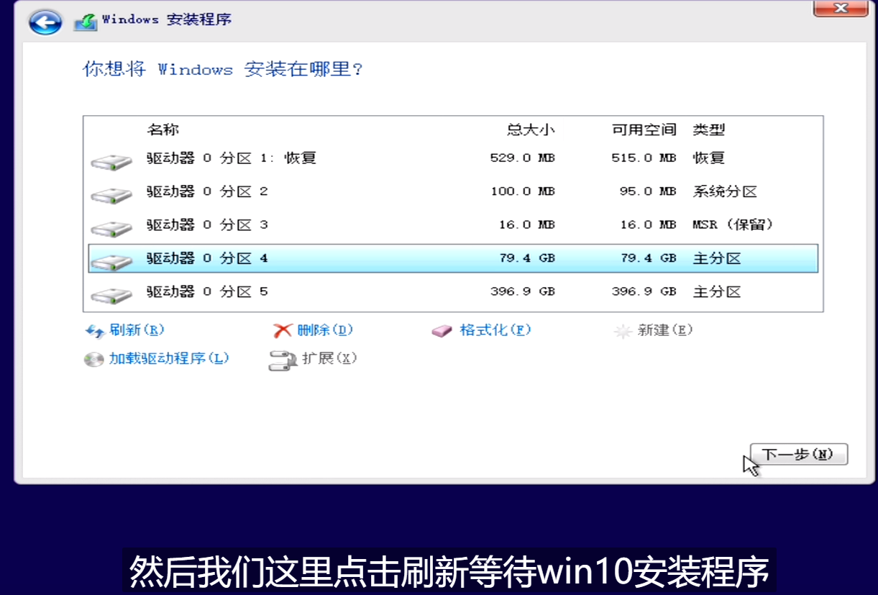Click the Windows Setup title icon
Viewport: 878px width, 595px height.
click(86, 22)
